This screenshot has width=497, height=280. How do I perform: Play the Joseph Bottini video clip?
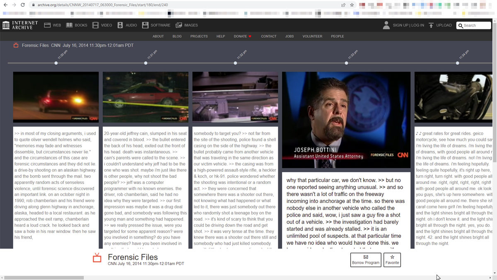click(346, 120)
